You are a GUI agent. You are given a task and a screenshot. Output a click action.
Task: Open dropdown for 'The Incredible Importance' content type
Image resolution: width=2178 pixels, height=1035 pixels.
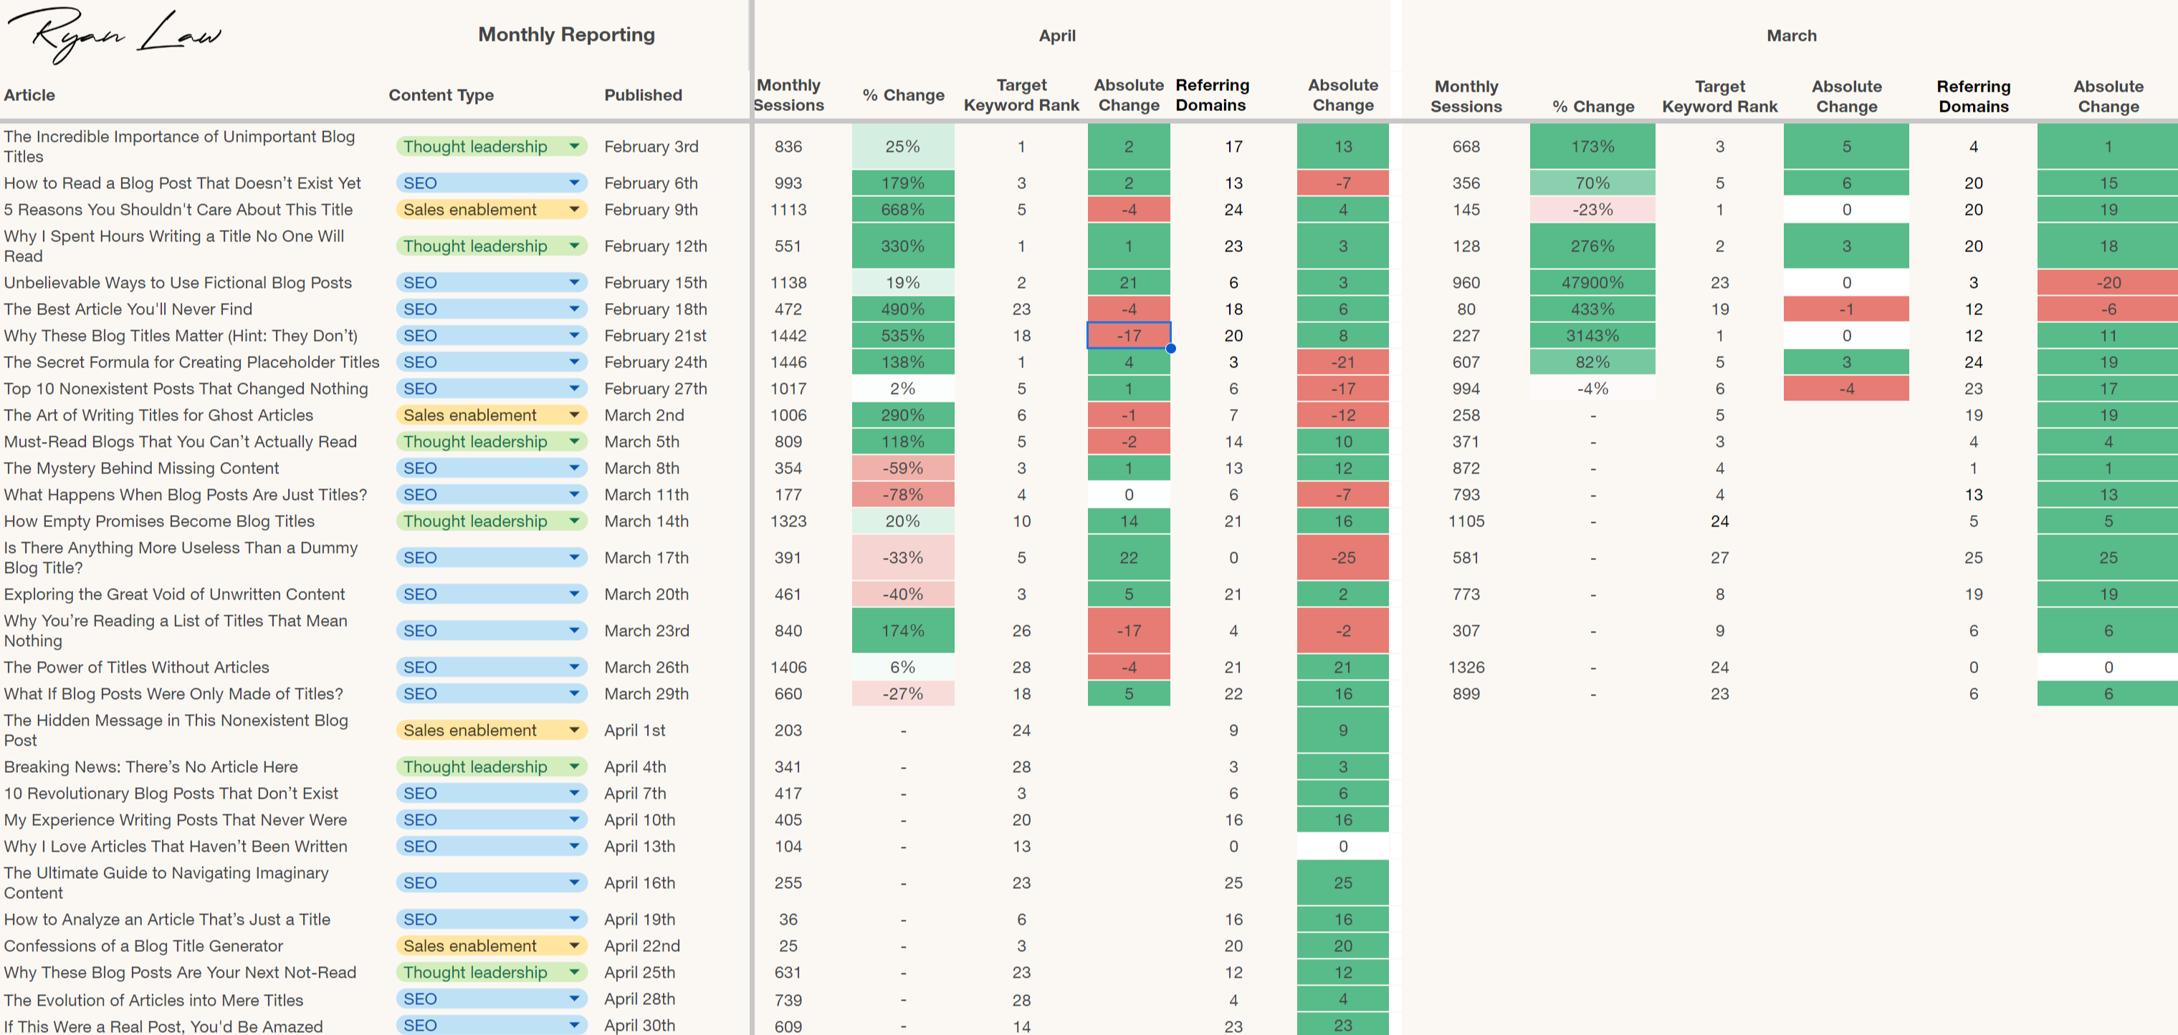tap(574, 146)
